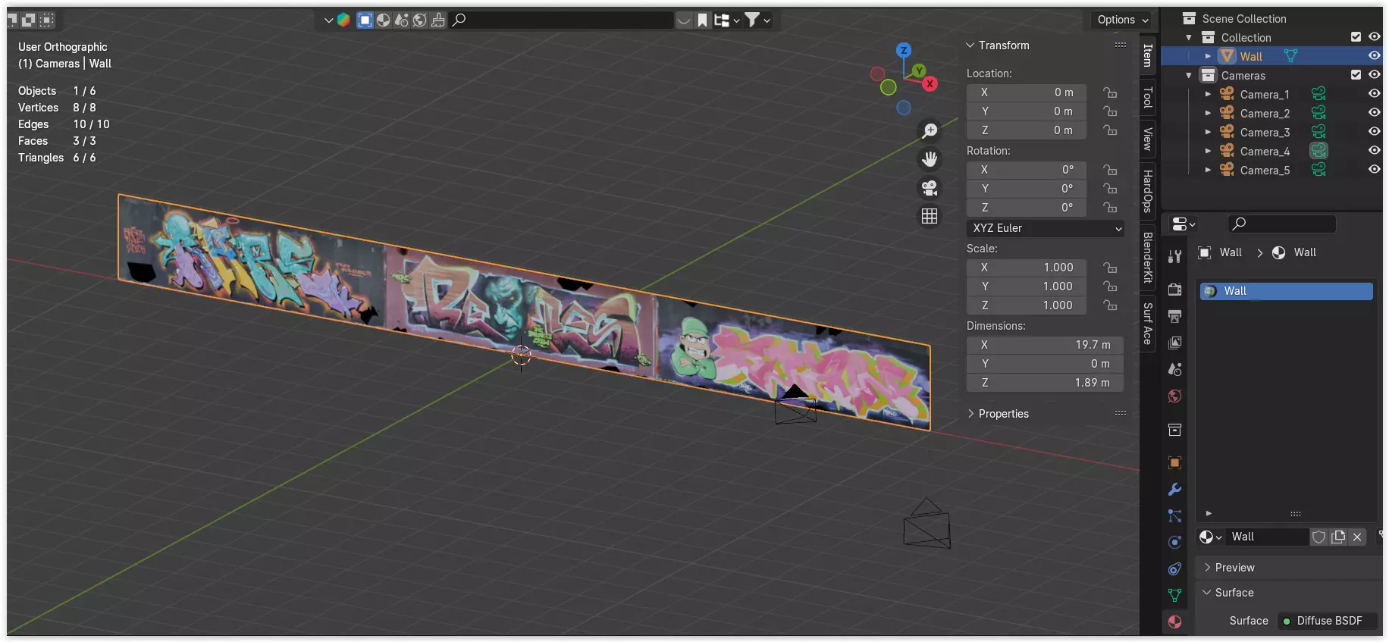Hide the Wall object with eye icon
Viewport: 1389px width, 642px height.
(x=1374, y=56)
